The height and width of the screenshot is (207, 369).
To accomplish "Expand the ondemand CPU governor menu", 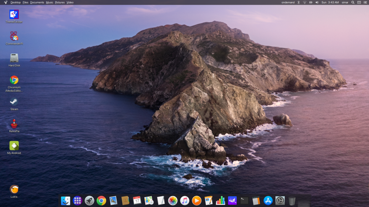I will (288, 3).
